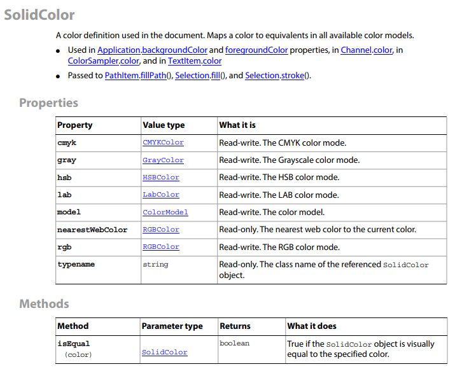Viewport: 455px width, 369px height.
Task: Click the 'Method' column header
Action: pos(73,326)
